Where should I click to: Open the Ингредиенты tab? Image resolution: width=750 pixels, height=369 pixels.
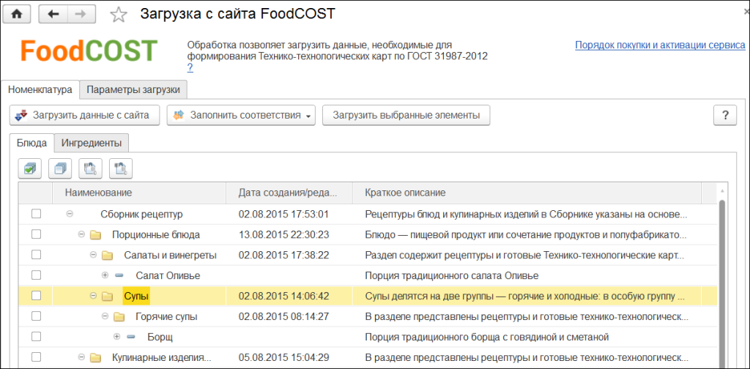(92, 142)
